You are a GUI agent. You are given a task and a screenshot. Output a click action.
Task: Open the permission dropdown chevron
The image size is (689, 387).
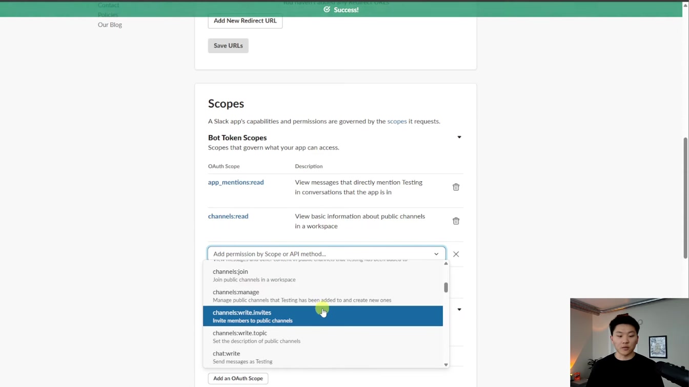(436, 254)
